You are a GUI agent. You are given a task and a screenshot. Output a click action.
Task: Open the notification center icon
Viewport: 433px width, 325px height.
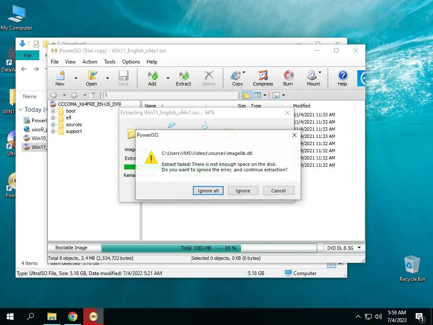pos(419,317)
